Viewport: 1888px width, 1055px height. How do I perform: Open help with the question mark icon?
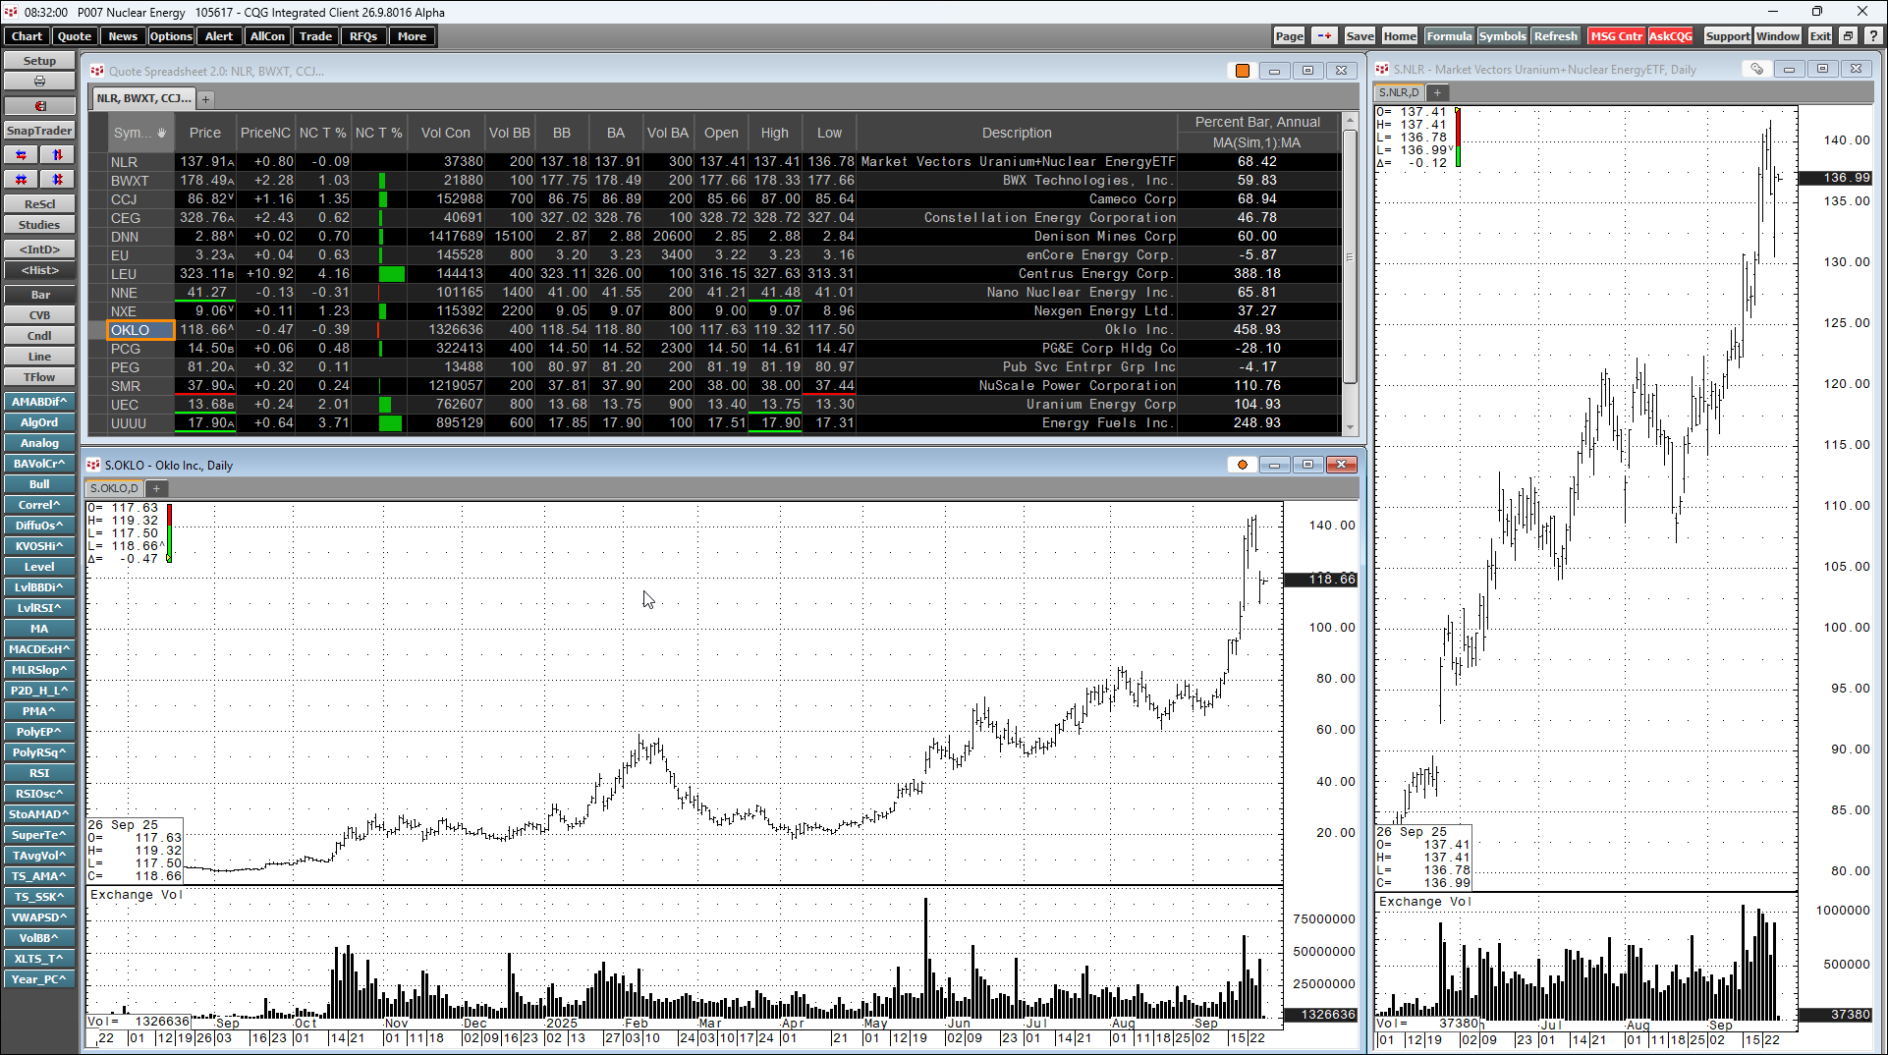coord(1873,36)
